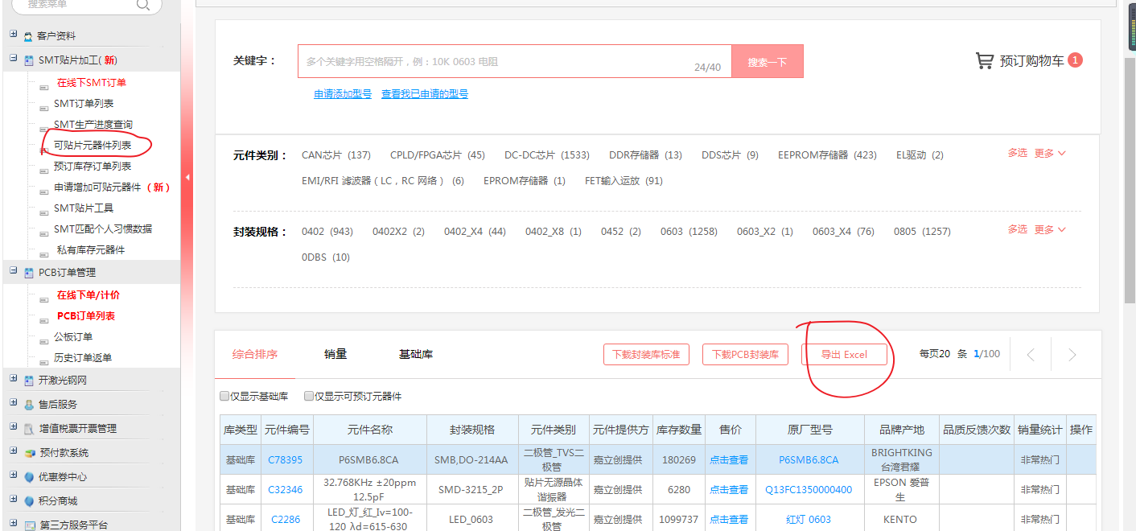
Task: Switch to the 销量 sorting tab
Action: pyautogui.click(x=335, y=354)
